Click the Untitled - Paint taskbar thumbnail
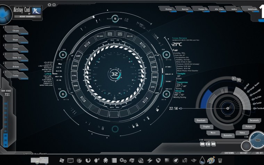Viewport: 264px width, 165px height. point(39,160)
